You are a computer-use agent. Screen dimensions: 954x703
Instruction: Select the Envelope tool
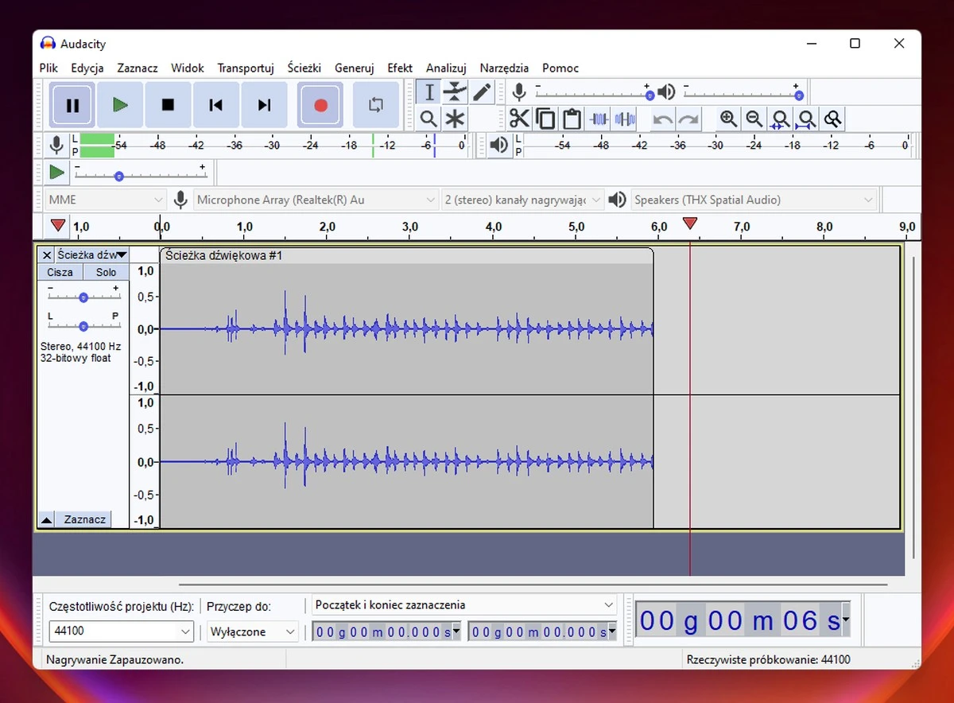(454, 91)
